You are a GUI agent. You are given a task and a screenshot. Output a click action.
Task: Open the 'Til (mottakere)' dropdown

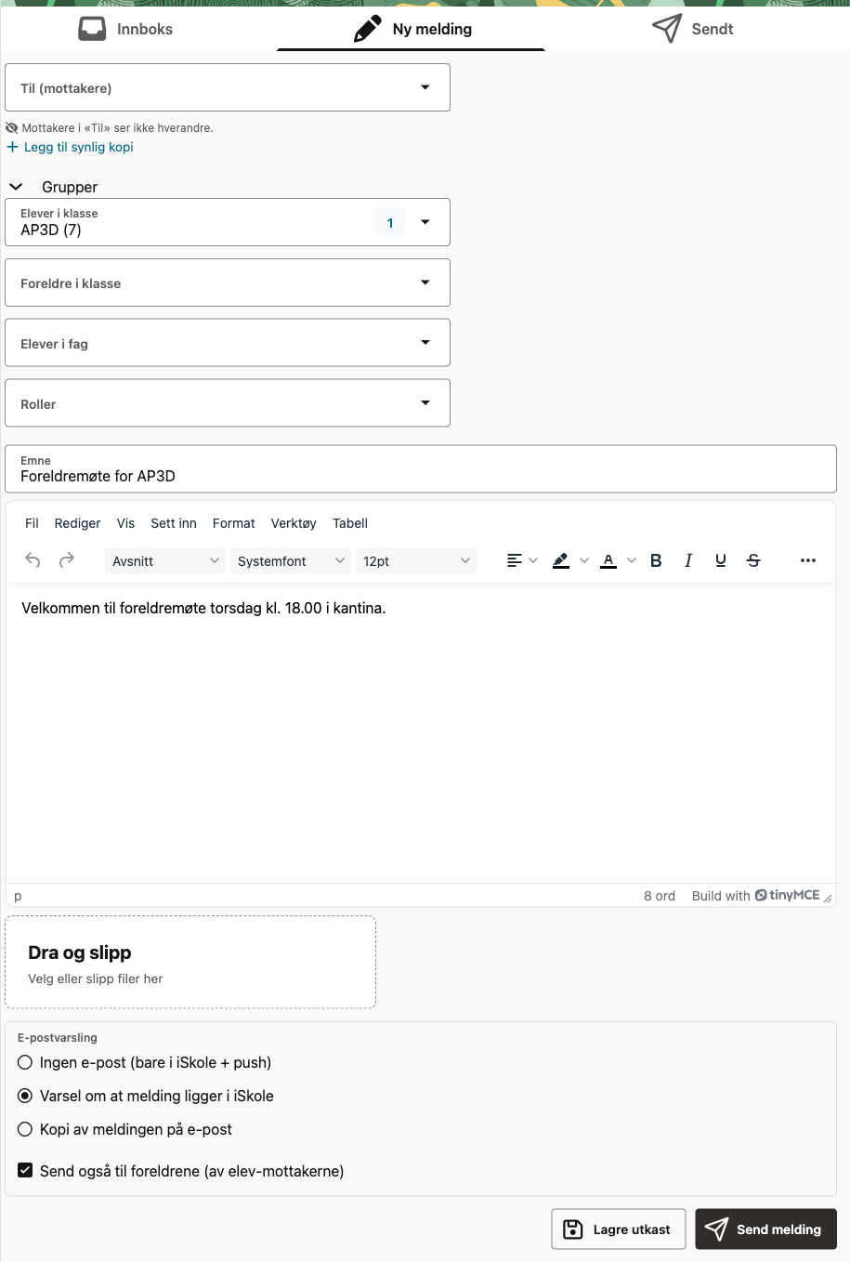228,87
